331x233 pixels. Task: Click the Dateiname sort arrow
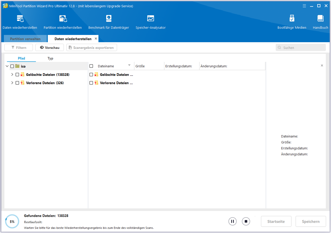pos(129,65)
